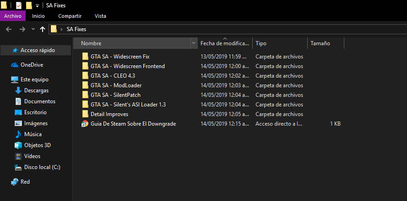Image resolution: width=407 pixels, height=201 pixels.
Task: Open Disco local (C:) drive
Action: (x=42, y=167)
